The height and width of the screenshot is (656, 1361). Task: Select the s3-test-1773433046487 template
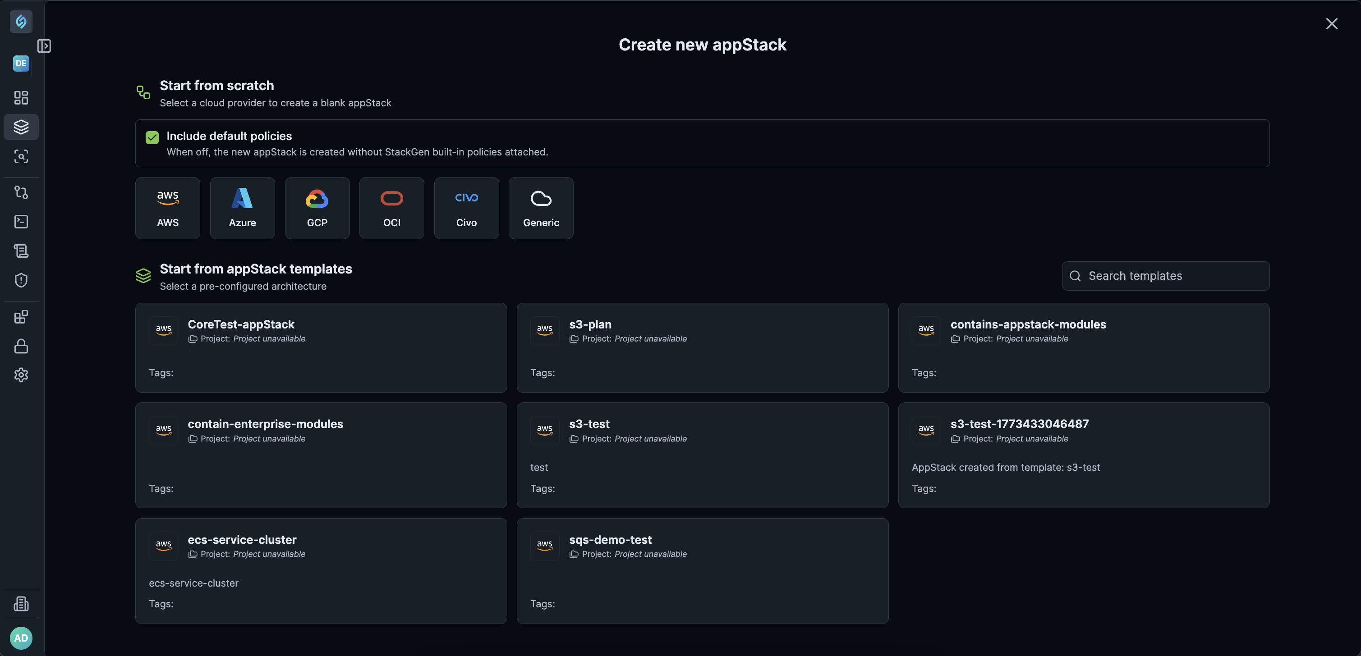[x=1084, y=456]
